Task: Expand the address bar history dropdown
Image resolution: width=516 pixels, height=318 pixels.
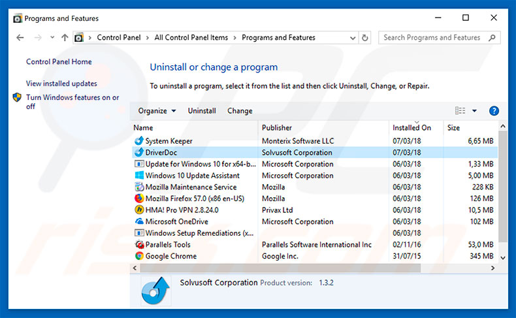Action: click(x=353, y=38)
